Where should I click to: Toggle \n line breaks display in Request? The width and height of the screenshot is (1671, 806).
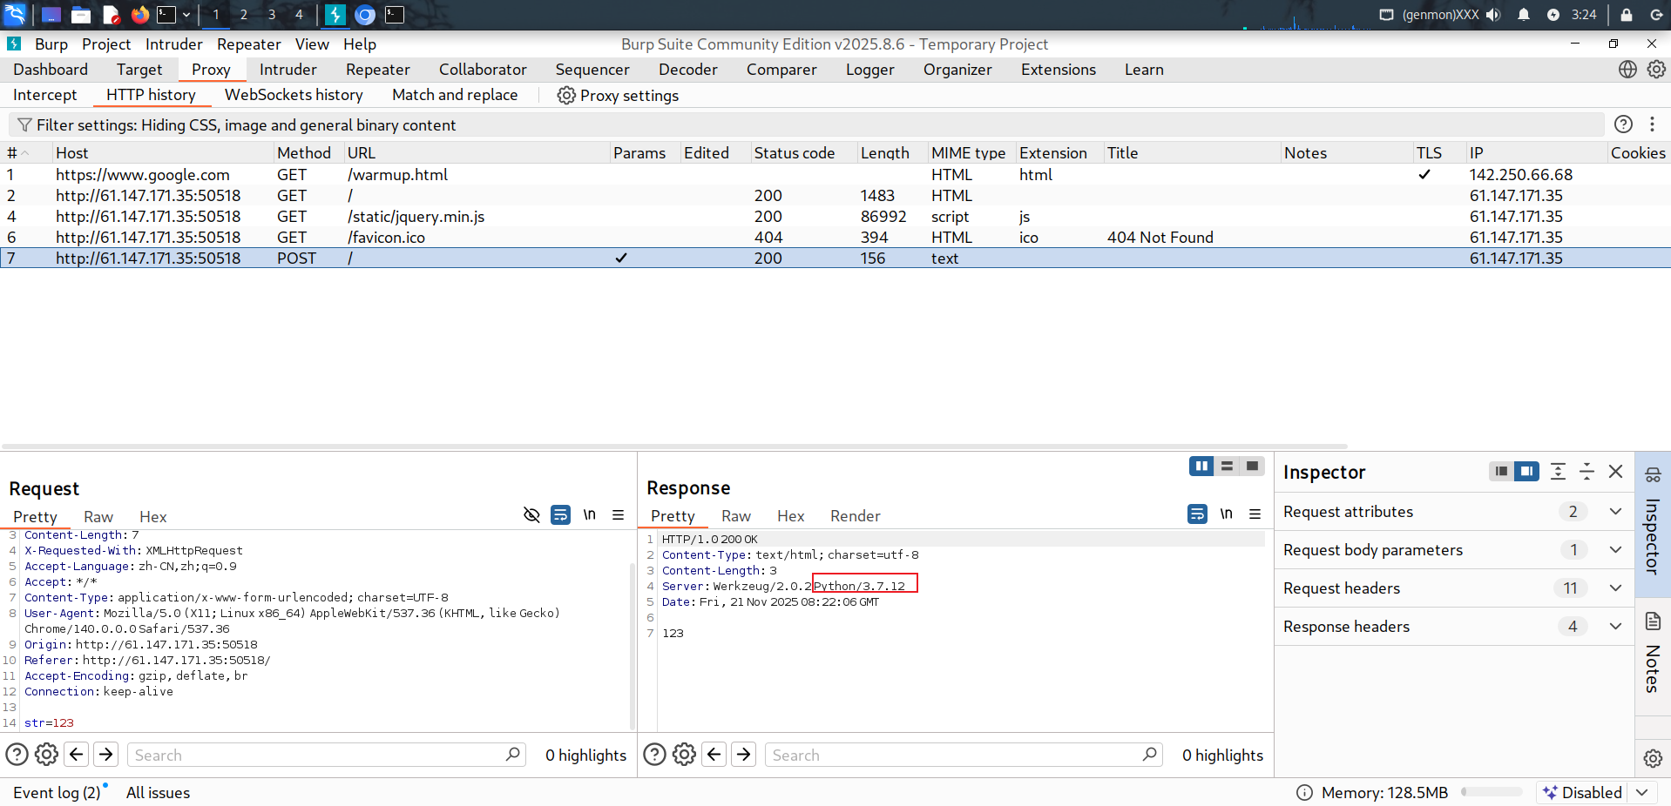coord(590,514)
